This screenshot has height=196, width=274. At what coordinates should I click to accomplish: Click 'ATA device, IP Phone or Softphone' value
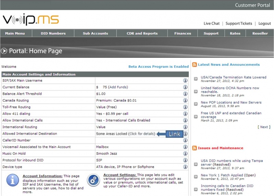(125, 167)
